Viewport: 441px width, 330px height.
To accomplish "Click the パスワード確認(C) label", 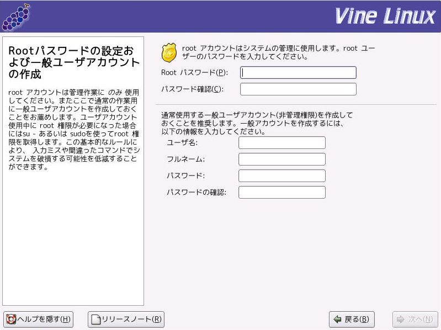I will coord(193,89).
